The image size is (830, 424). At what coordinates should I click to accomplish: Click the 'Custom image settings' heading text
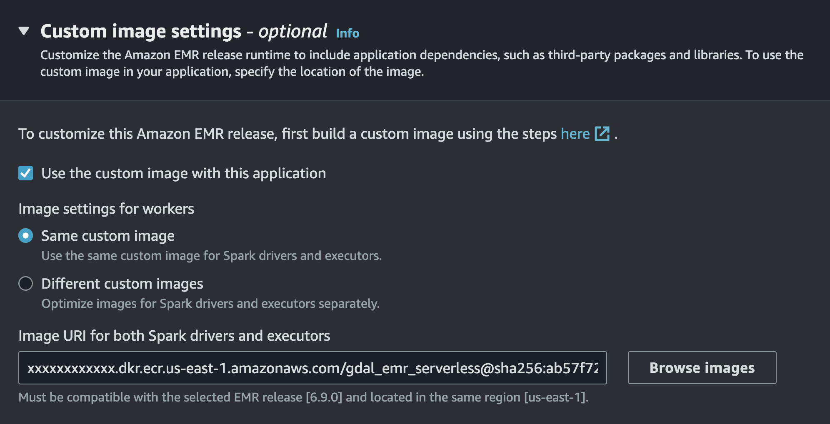tap(141, 32)
